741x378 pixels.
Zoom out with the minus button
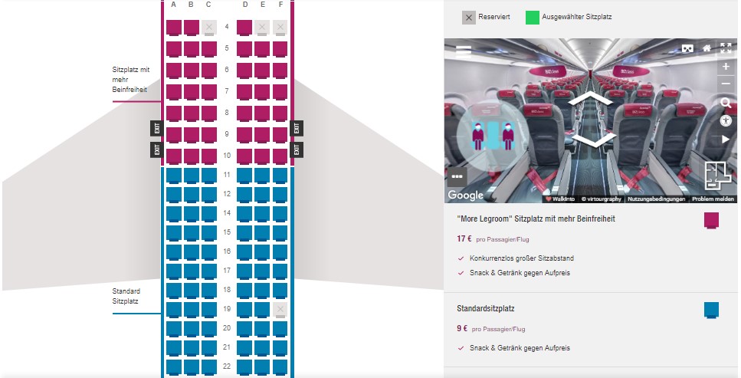point(726,84)
